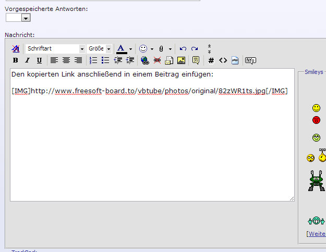This screenshot has width=326, height=252.
Task: Apply the current text color
Action: point(122,49)
